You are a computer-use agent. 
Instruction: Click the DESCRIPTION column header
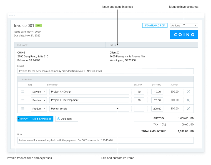click(53, 85)
